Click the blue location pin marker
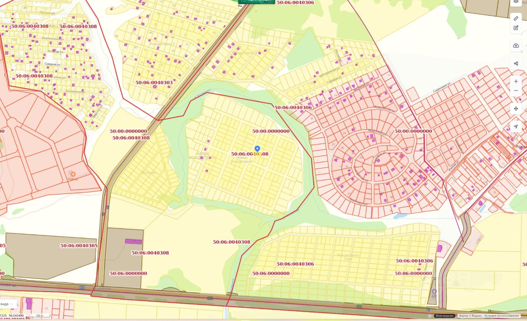 tap(257, 149)
